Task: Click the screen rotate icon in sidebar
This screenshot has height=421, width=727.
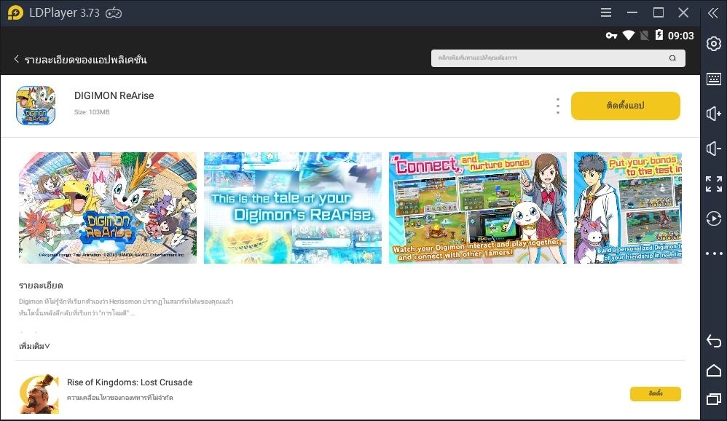Action: click(713, 219)
